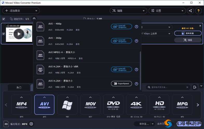Image resolution: width=204 pixels, height=129 pixels.
Task: Select the MP4 video format
Action: (22, 105)
